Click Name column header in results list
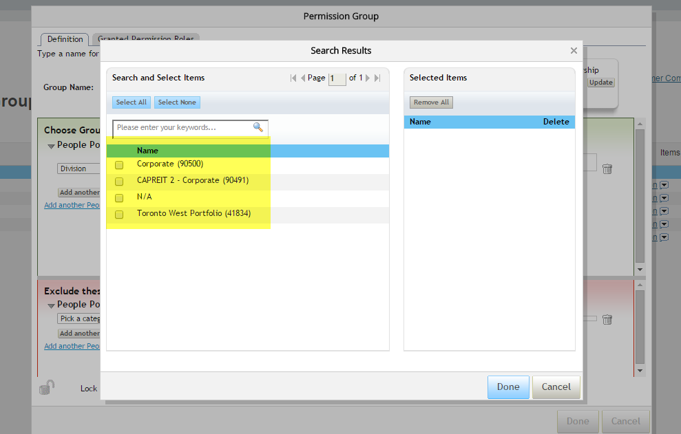681x434 pixels. [147, 151]
